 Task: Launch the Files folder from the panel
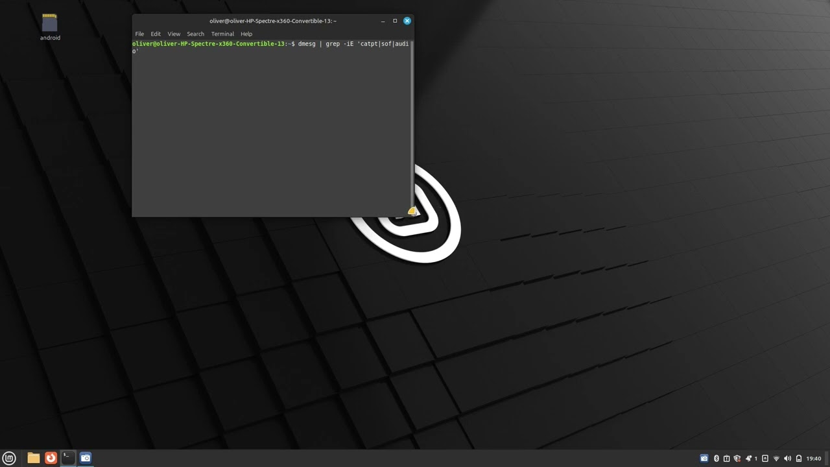(x=34, y=458)
